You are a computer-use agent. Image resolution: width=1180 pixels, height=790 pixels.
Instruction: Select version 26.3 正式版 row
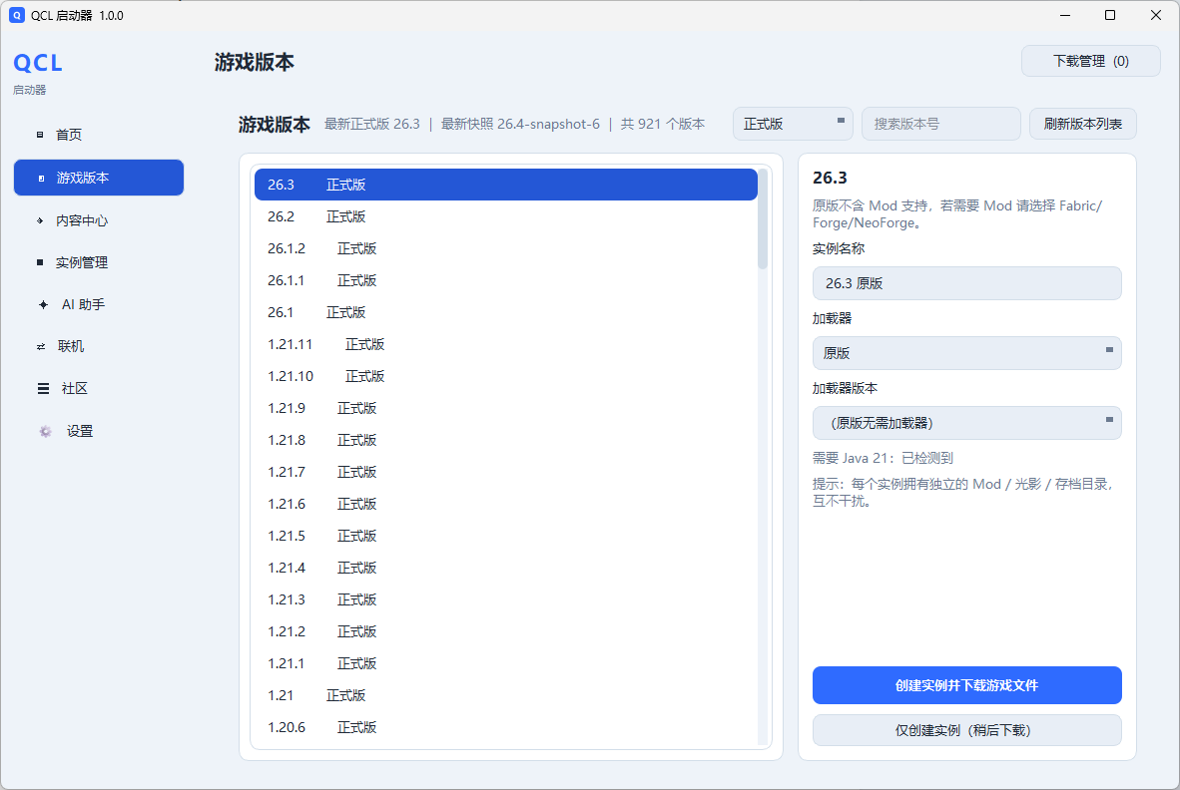click(x=506, y=185)
